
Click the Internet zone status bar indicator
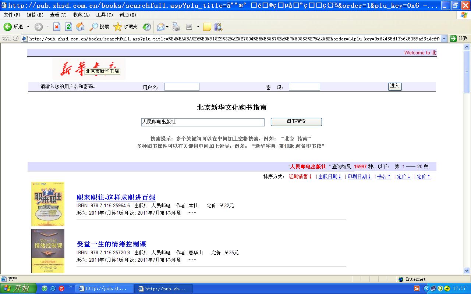coord(412,279)
